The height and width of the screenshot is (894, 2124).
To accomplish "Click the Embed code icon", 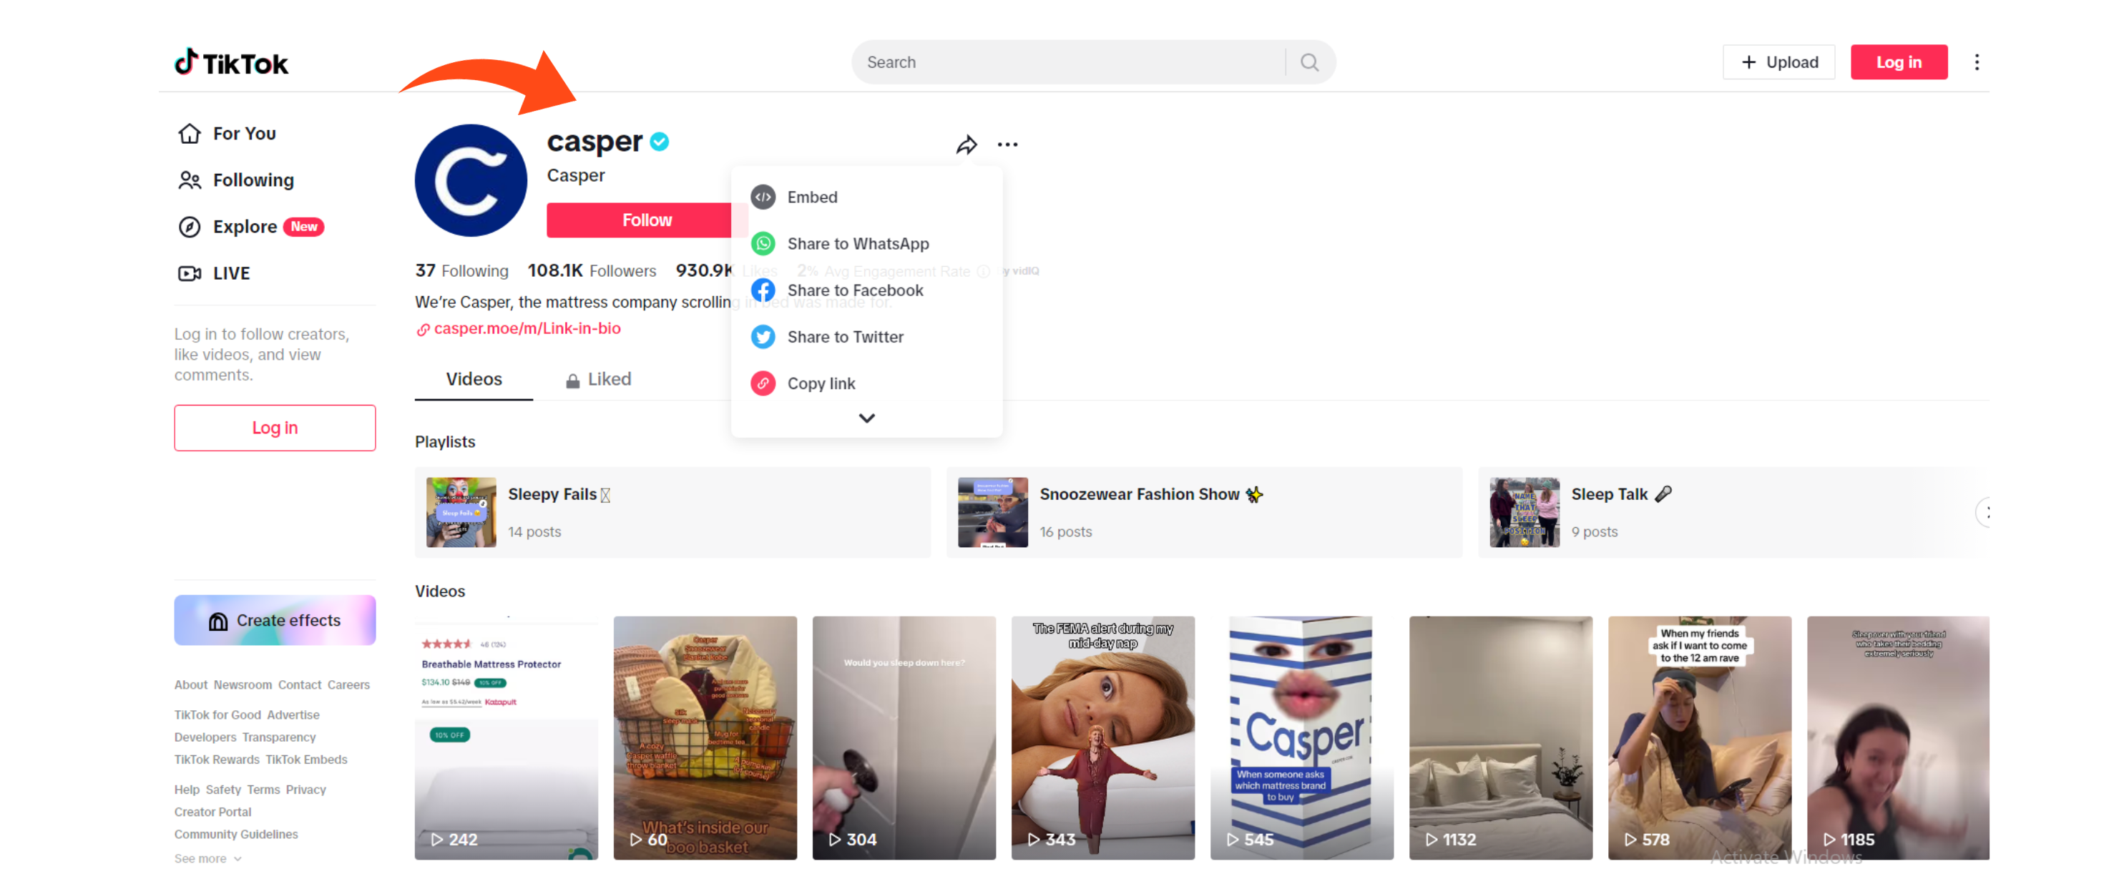I will click(763, 197).
